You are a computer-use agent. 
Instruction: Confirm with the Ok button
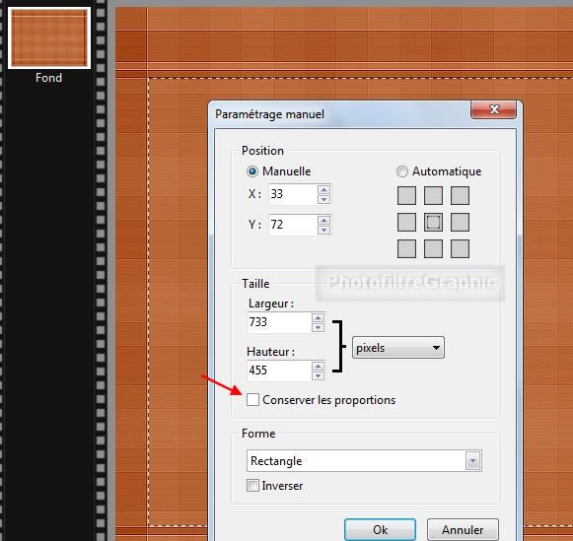(380, 530)
